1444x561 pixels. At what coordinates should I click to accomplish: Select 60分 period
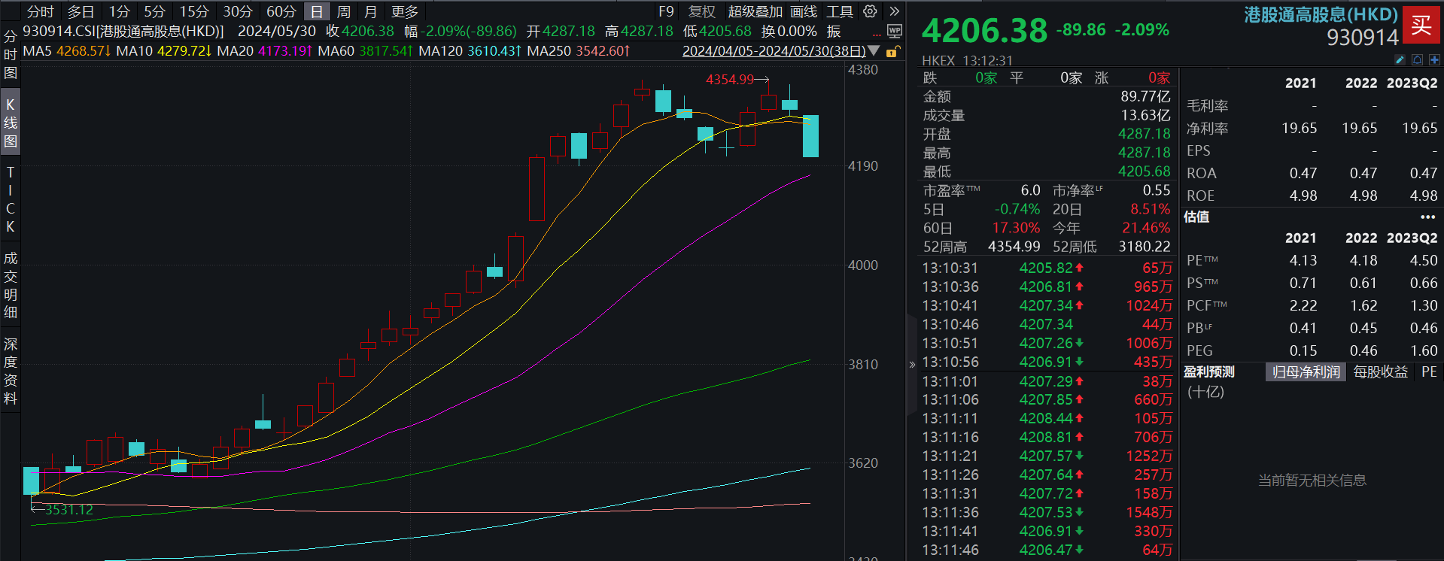[281, 11]
